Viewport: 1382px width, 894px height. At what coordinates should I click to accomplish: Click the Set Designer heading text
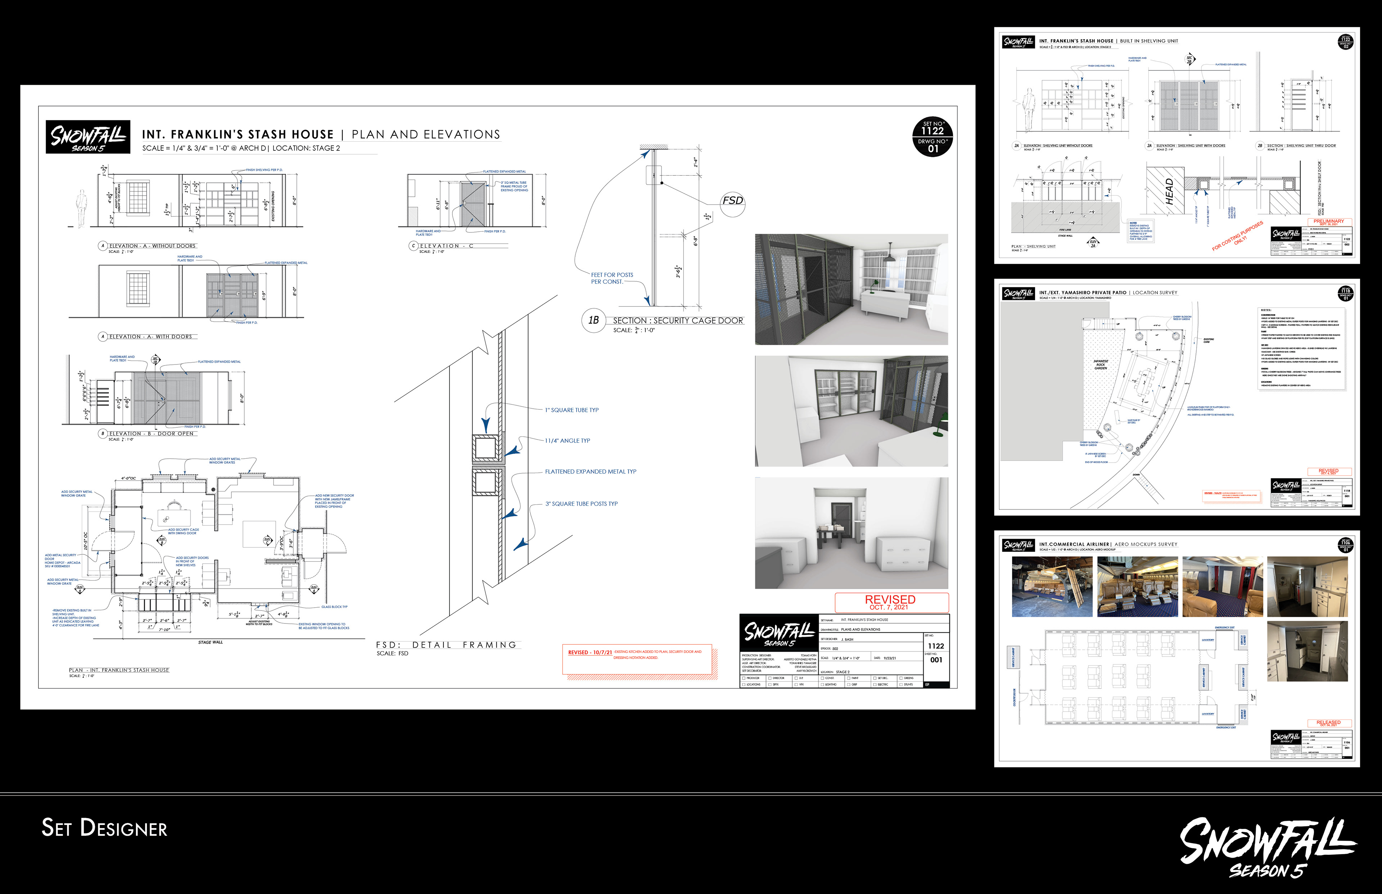pos(104,828)
